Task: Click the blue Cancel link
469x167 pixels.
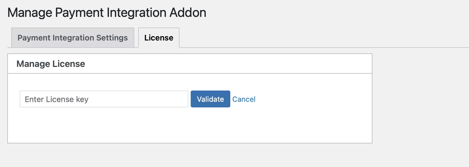Action: click(x=244, y=99)
